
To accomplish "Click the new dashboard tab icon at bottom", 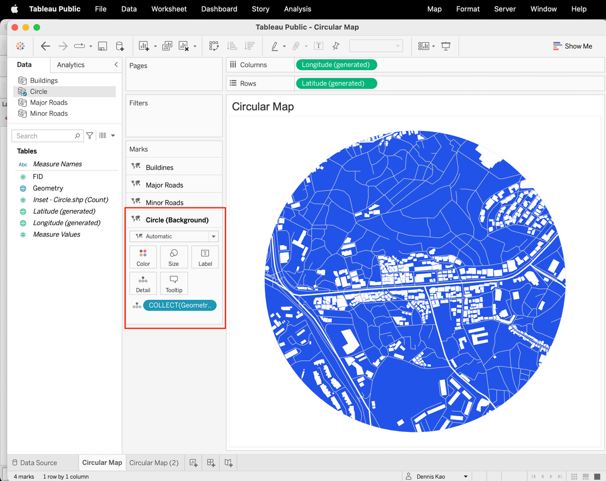I will [211, 462].
